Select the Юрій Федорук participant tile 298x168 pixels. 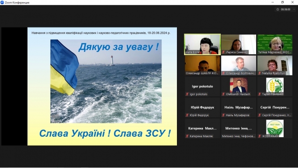pyautogui.click(x=203, y=107)
